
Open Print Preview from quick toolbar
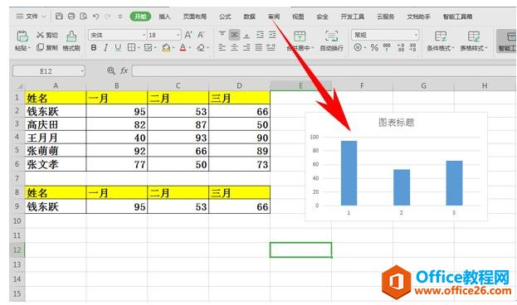(x=84, y=16)
